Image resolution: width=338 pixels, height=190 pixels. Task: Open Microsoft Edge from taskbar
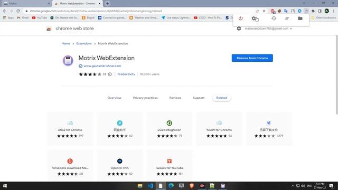pos(171,186)
